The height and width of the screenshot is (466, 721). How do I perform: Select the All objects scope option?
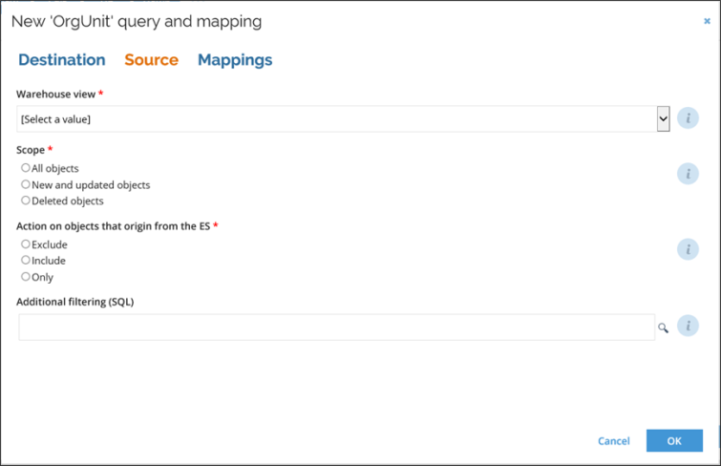click(x=26, y=168)
